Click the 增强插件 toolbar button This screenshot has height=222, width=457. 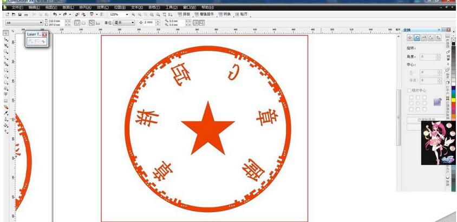204,14
